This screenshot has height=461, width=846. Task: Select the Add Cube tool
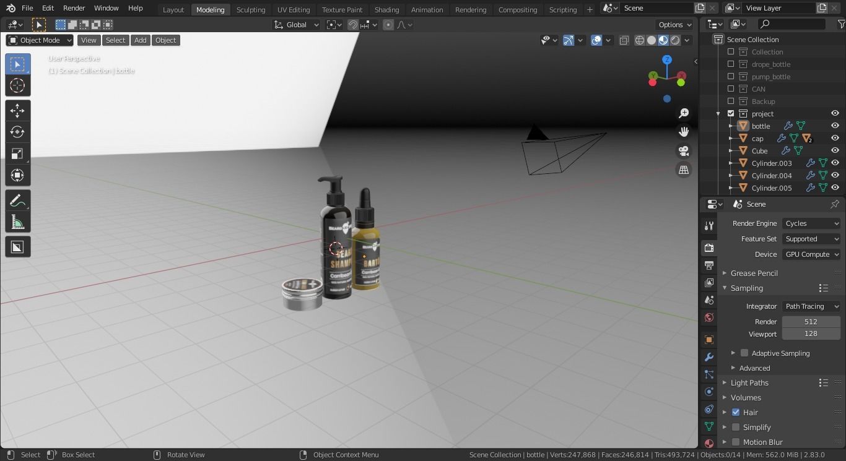point(17,247)
